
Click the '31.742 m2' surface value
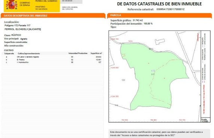tap(138, 20)
